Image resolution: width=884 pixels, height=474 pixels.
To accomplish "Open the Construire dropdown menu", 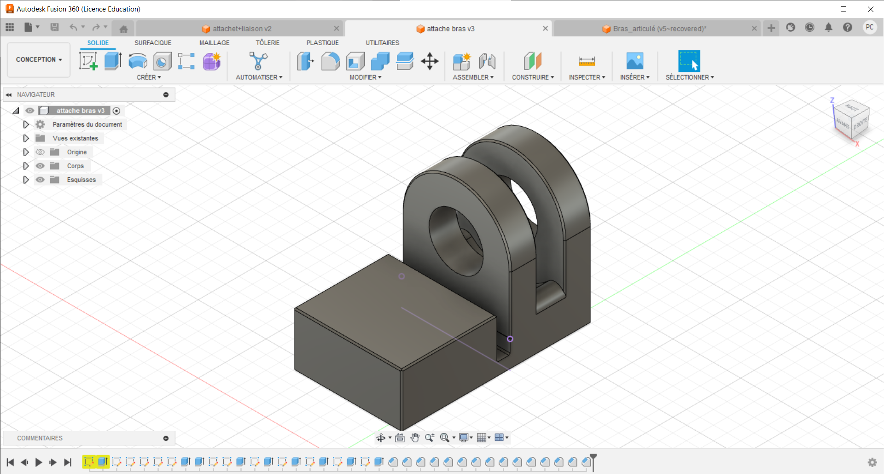I will [x=533, y=77].
